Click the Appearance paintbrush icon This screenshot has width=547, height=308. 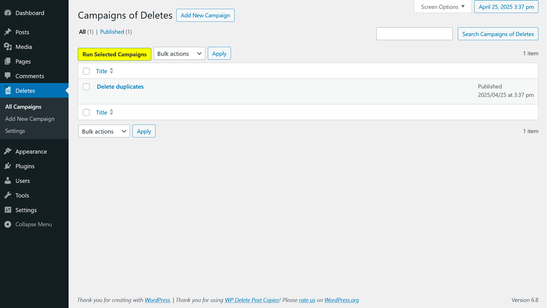[8, 151]
